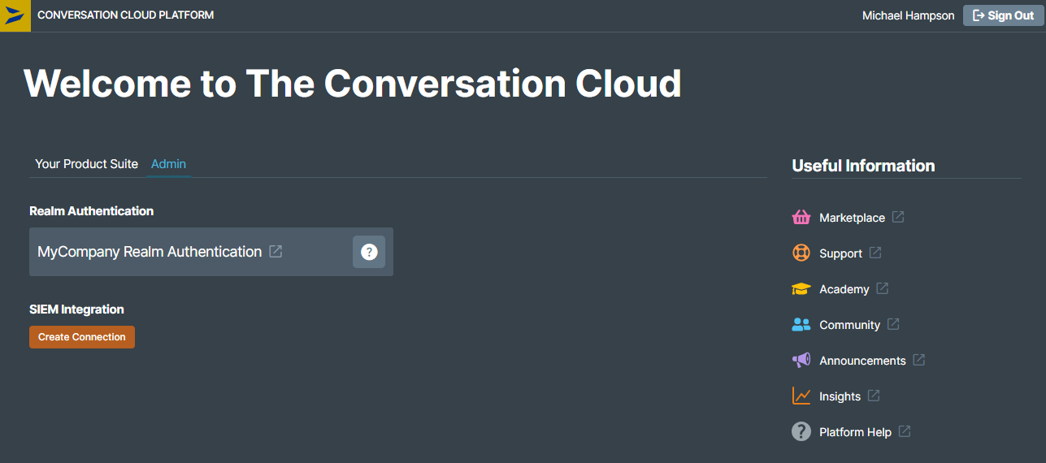Click the Support lifebuoy icon
Screen dimensions: 1046x463
pyautogui.click(x=801, y=253)
